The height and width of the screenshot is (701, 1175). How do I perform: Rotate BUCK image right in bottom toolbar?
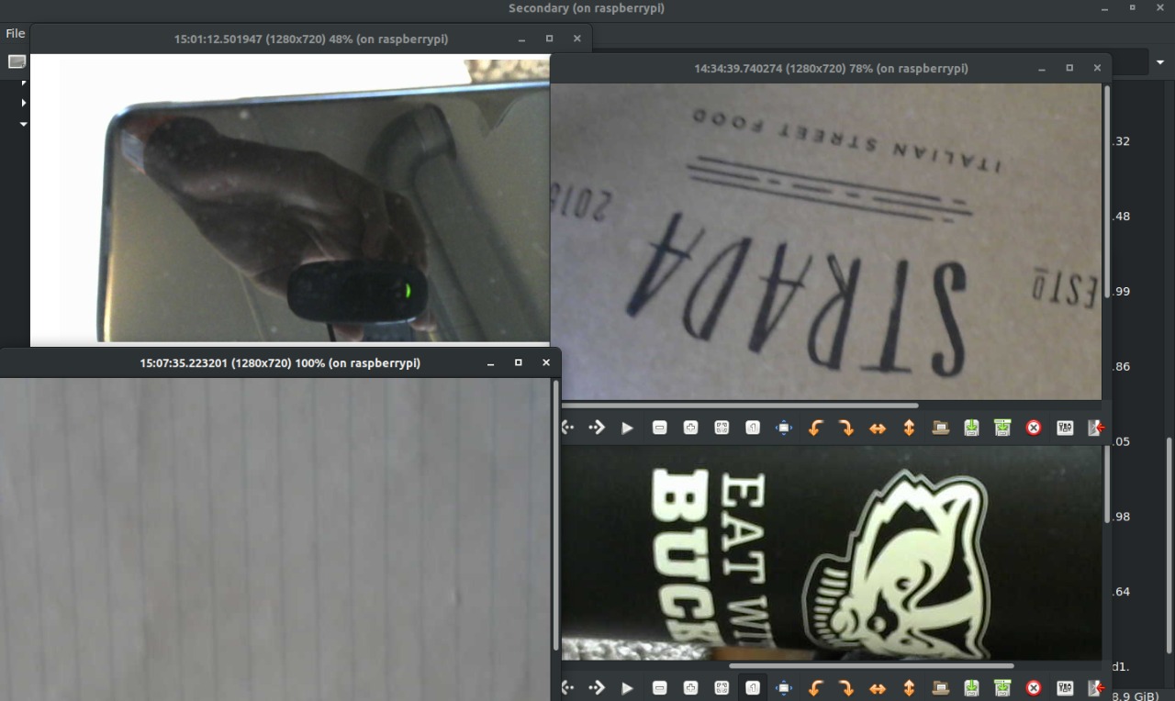pos(846,687)
